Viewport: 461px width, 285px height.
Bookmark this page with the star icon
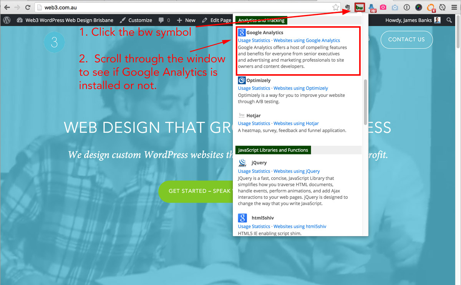[336, 7]
